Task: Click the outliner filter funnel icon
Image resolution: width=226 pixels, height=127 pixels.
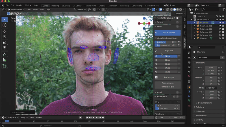Action: click(223, 10)
